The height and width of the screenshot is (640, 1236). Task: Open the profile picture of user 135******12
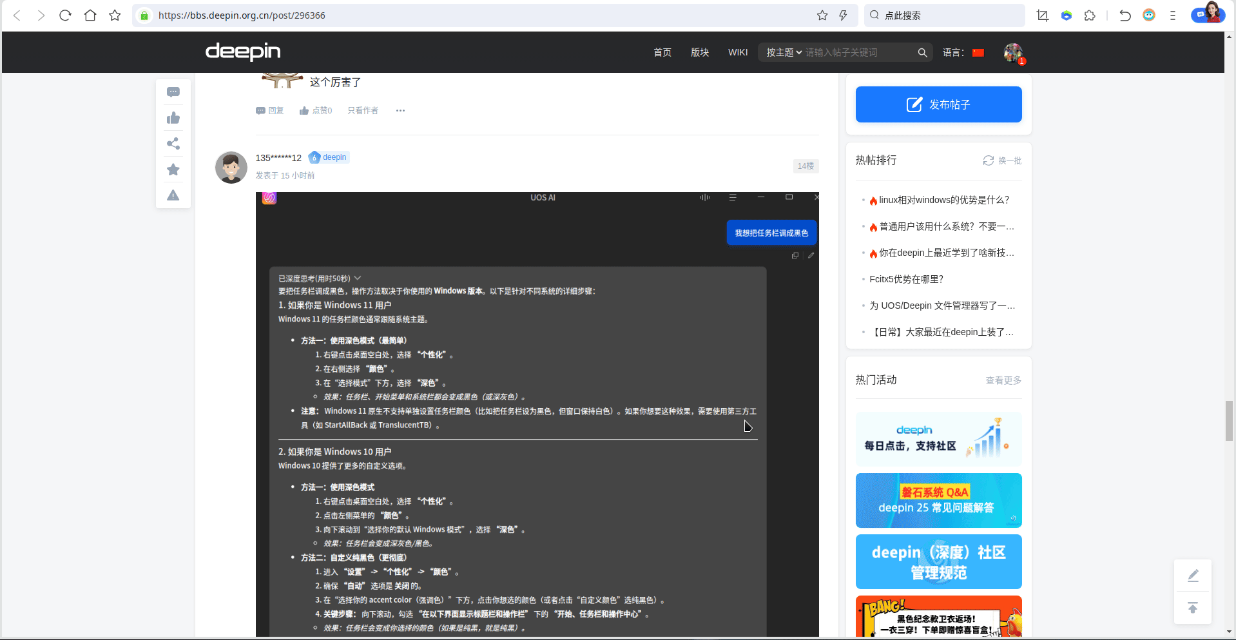(231, 168)
